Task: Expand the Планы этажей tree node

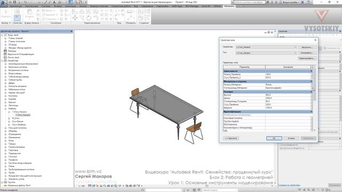Action: 5,38
